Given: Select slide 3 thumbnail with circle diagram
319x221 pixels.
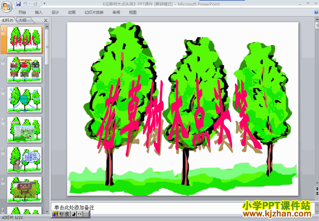Looking at the screenshot, I should coord(24,99).
